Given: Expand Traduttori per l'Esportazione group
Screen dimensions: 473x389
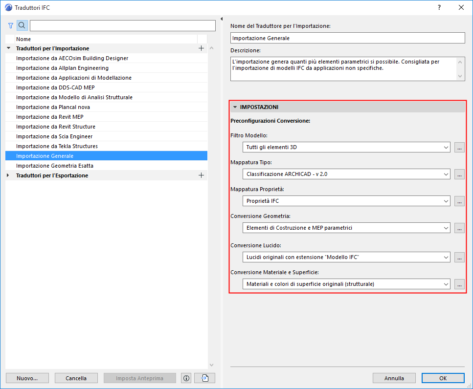Looking at the screenshot, I should pyautogui.click(x=8, y=175).
